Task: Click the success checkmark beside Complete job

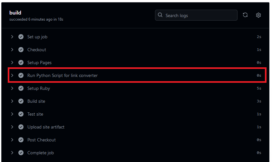Action: (21, 153)
